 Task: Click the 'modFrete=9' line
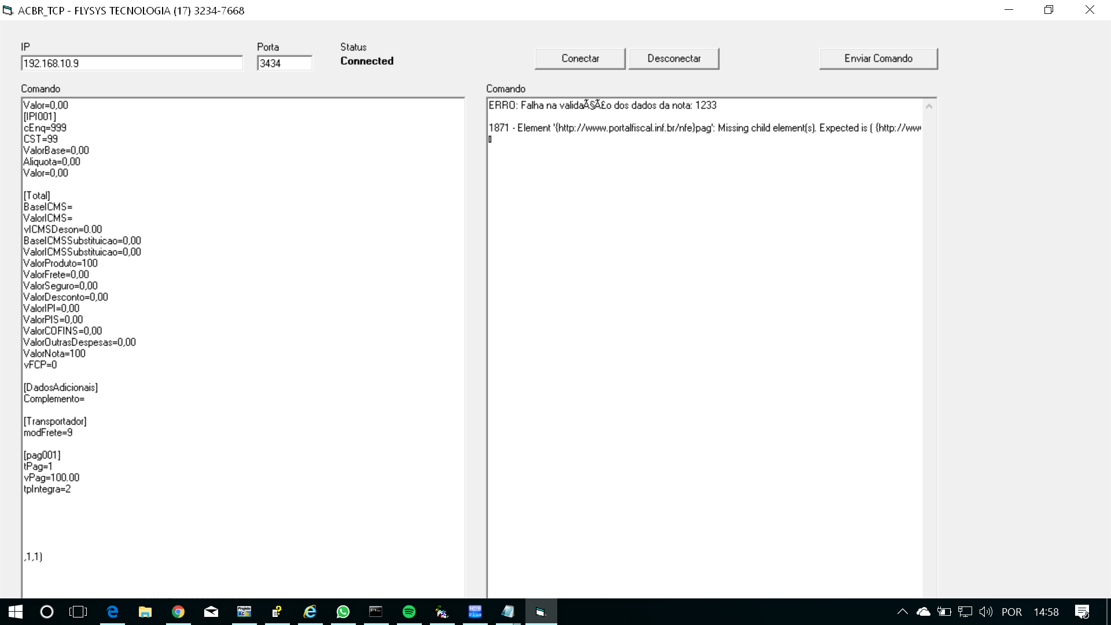[x=48, y=433]
